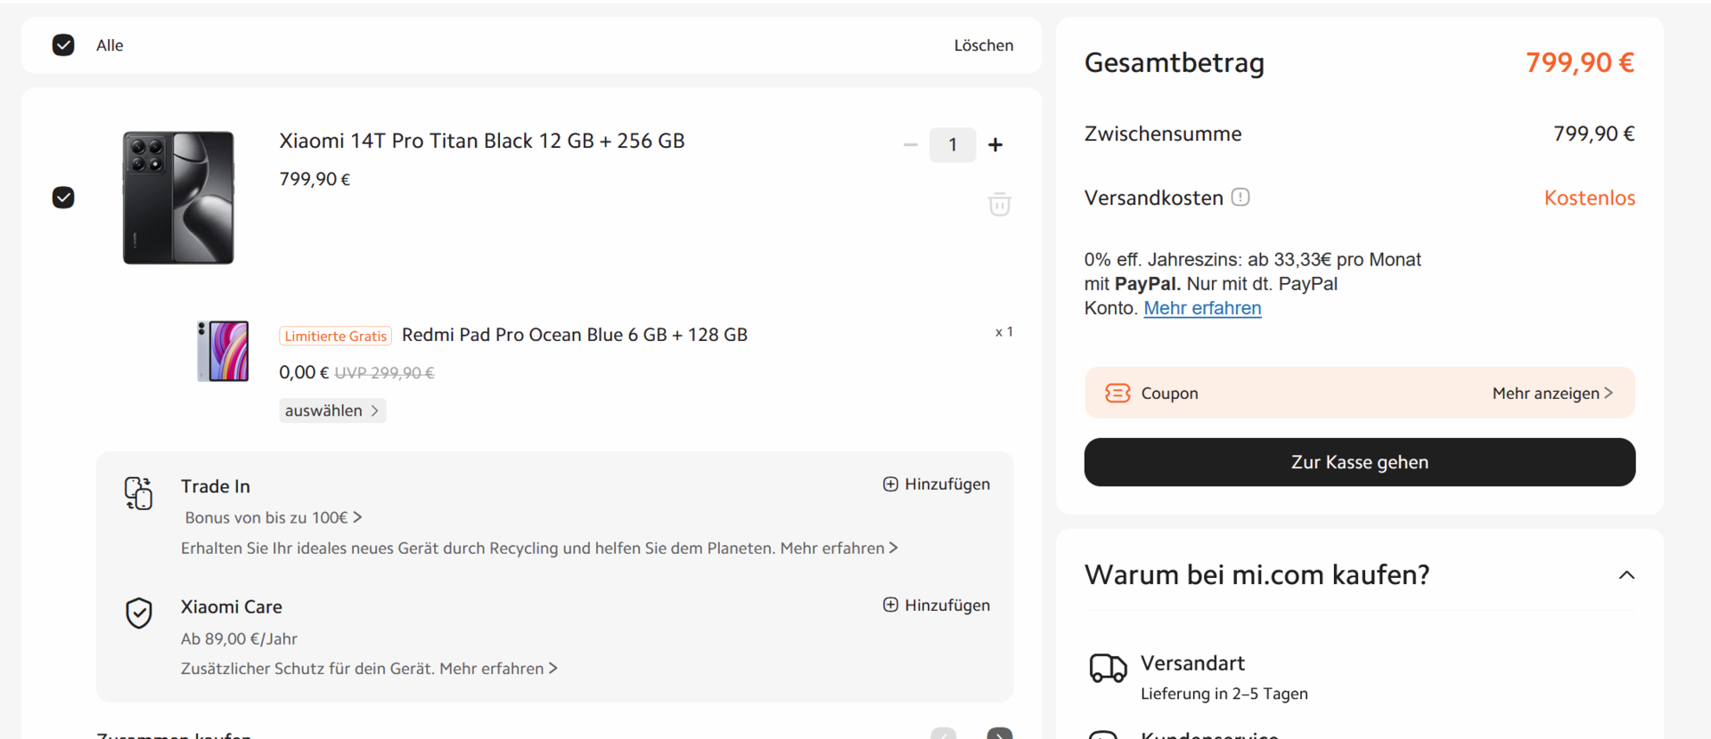Screen dimensions: 1711x739
Task: Increase quantity with the plus icon
Action: point(995,144)
